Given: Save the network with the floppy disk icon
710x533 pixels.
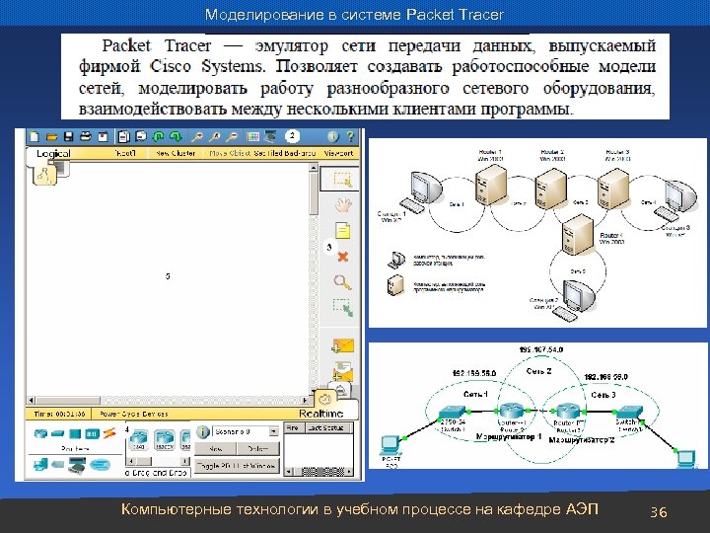Looking at the screenshot, I should pyautogui.click(x=68, y=136).
